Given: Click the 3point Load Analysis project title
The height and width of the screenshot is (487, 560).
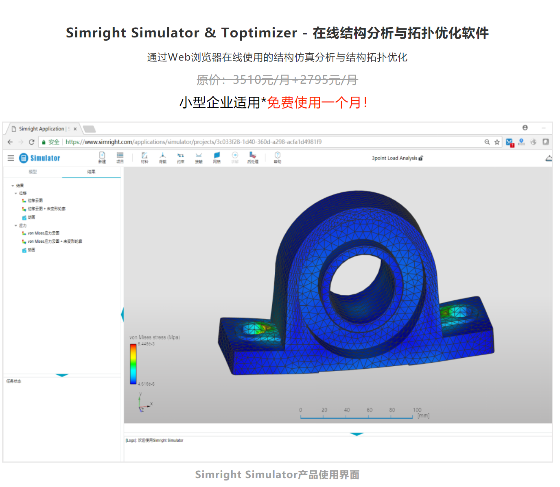Looking at the screenshot, I should point(394,158).
